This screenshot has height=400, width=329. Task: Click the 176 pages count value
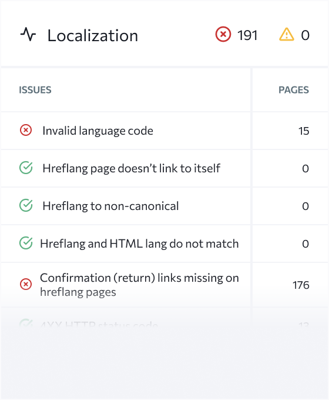pyautogui.click(x=301, y=285)
